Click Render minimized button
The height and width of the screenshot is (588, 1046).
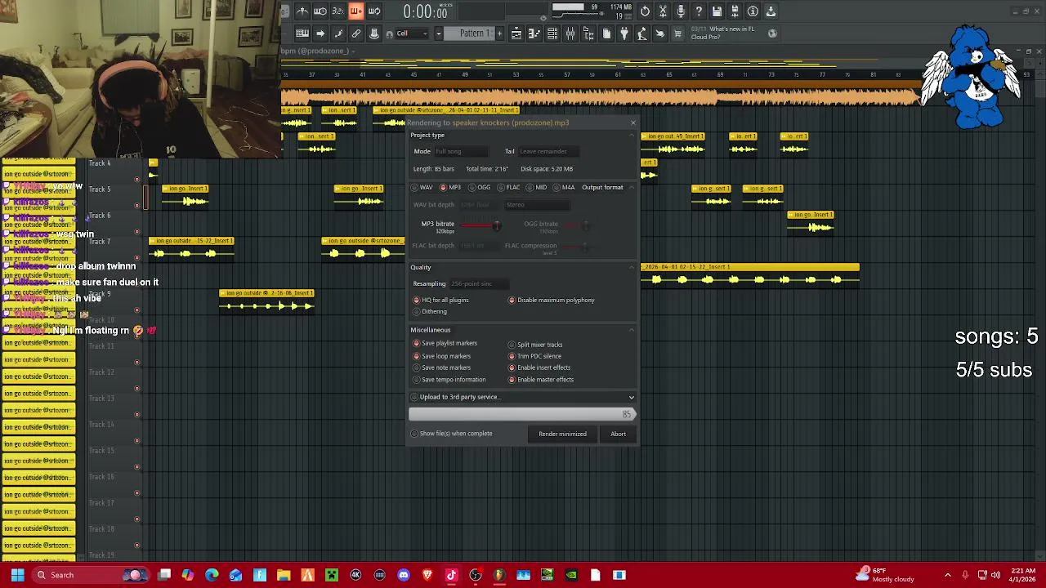tap(562, 434)
